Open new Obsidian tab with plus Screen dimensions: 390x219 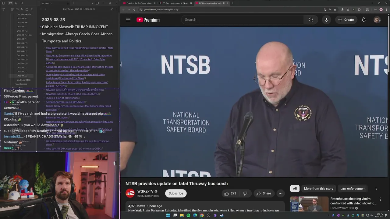click(x=73, y=3)
